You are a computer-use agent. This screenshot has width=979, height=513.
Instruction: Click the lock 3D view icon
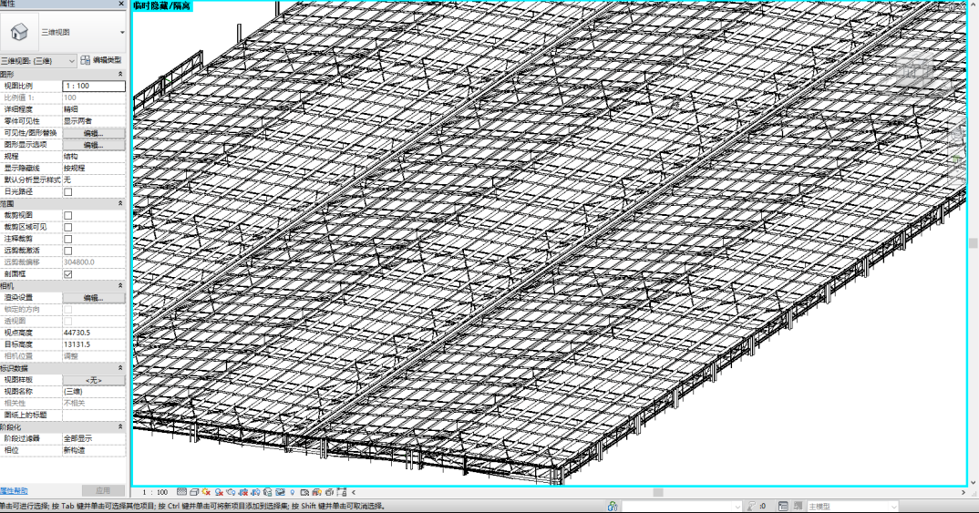coord(268,492)
